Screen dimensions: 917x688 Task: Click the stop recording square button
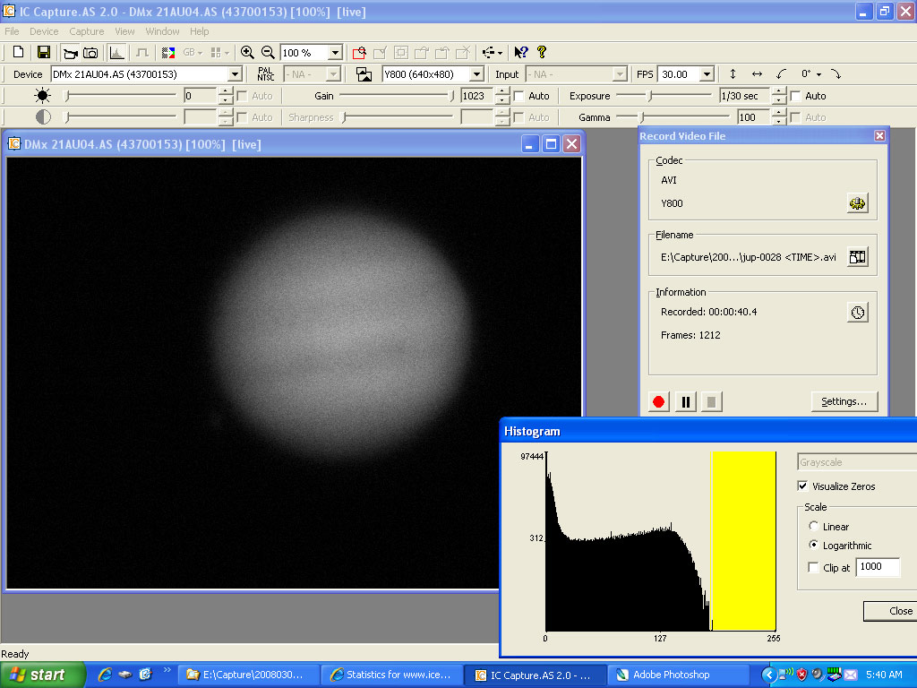click(711, 402)
